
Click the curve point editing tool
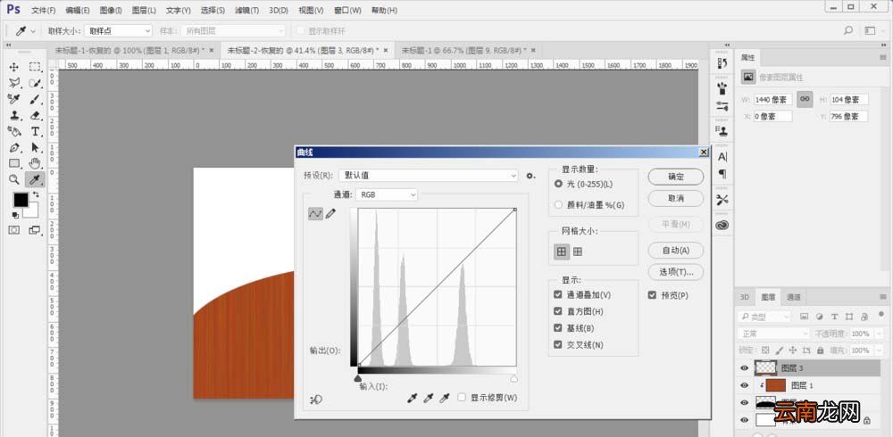pyautogui.click(x=315, y=214)
